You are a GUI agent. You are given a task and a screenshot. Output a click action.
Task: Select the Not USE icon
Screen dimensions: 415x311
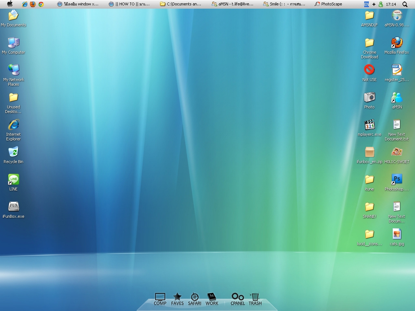pos(370,73)
